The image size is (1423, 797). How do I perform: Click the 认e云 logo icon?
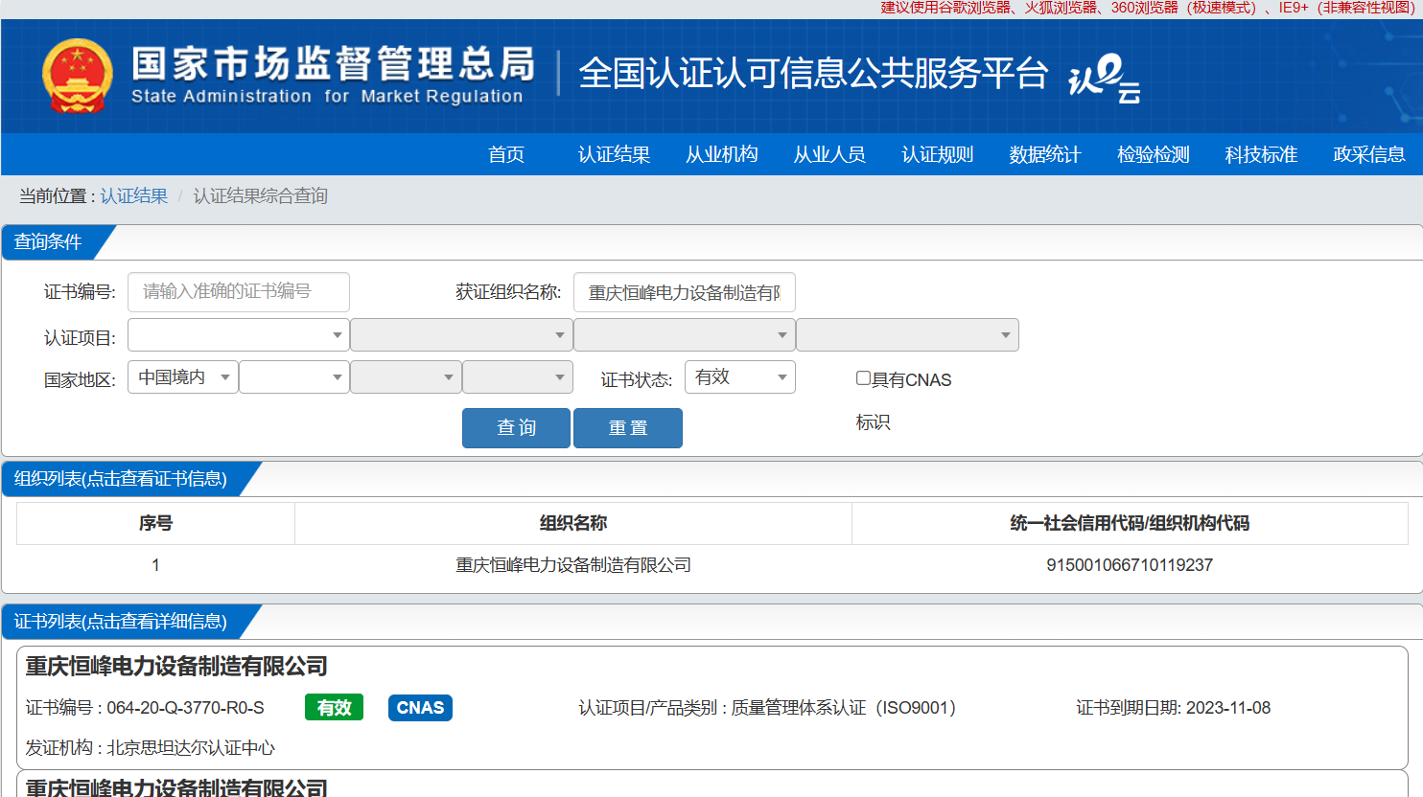(x=1105, y=79)
